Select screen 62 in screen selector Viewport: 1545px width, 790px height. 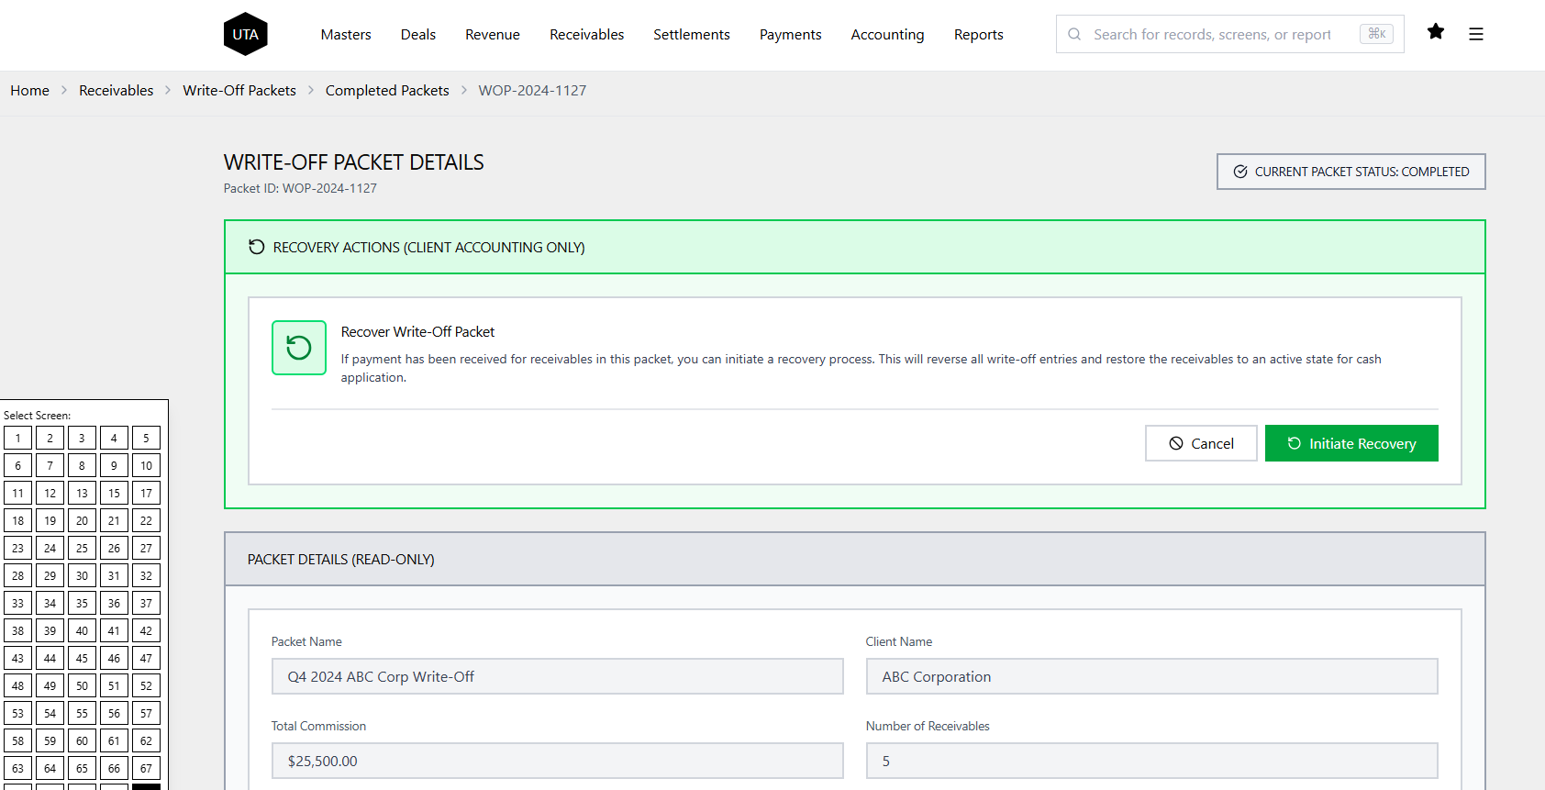point(146,740)
